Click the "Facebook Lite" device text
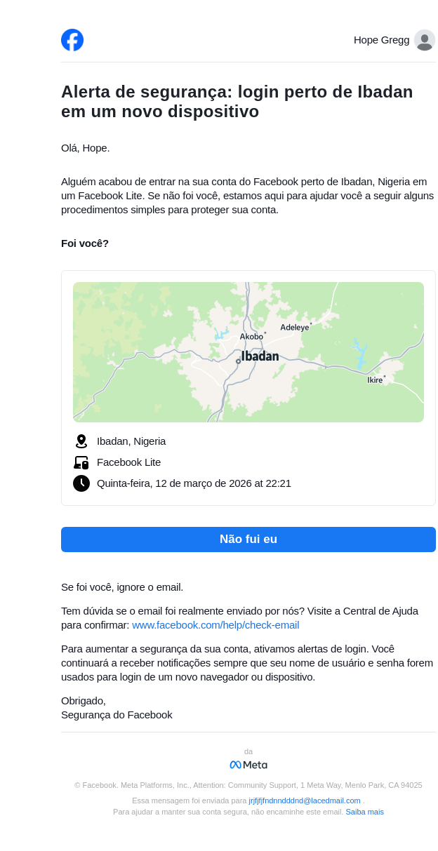The height and width of the screenshot is (851, 438). [128, 462]
